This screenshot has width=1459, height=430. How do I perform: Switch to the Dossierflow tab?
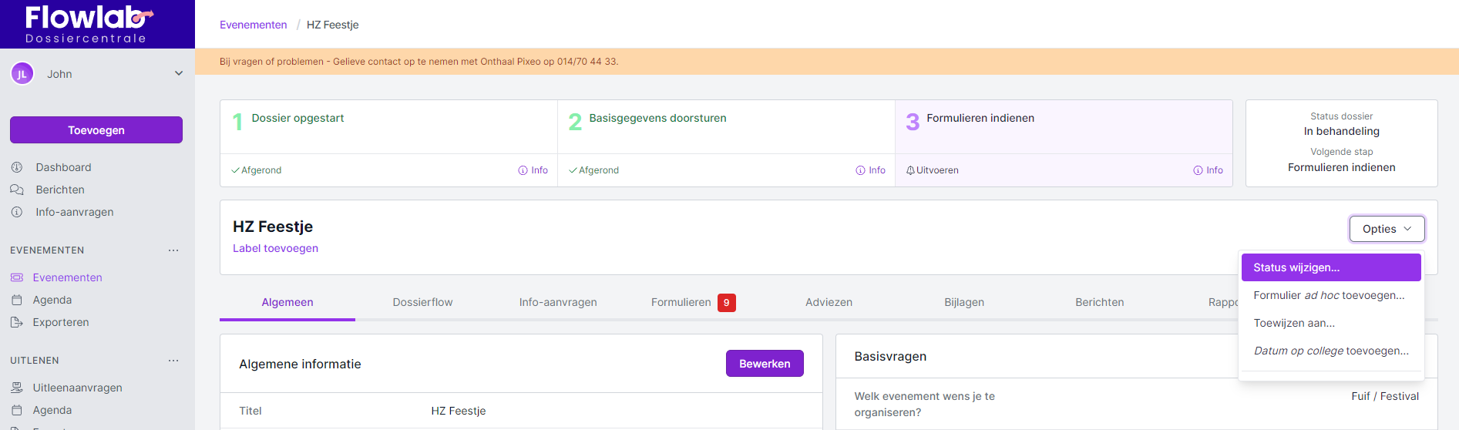pyautogui.click(x=422, y=302)
